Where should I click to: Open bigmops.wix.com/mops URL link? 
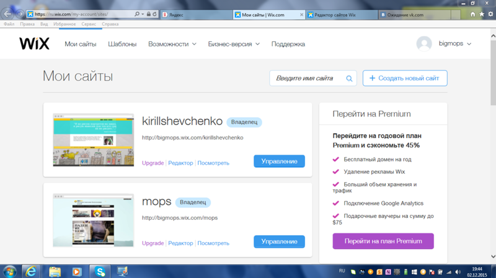(180, 218)
